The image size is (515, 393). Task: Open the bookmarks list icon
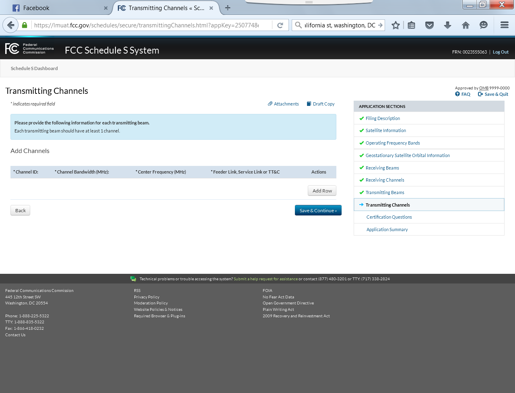(411, 25)
